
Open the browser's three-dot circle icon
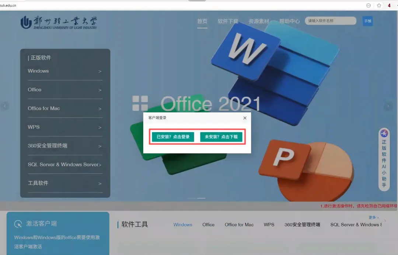pyautogui.click(x=369, y=5)
